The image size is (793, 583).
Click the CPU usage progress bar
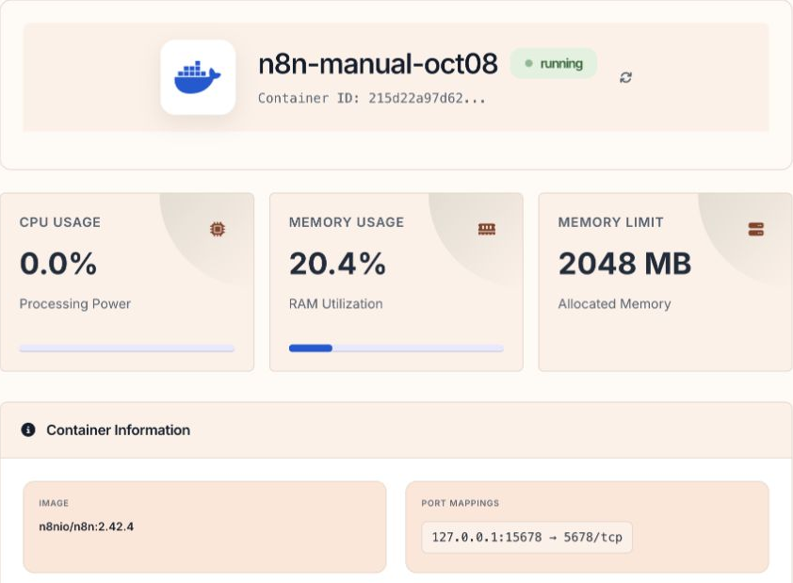click(x=127, y=348)
